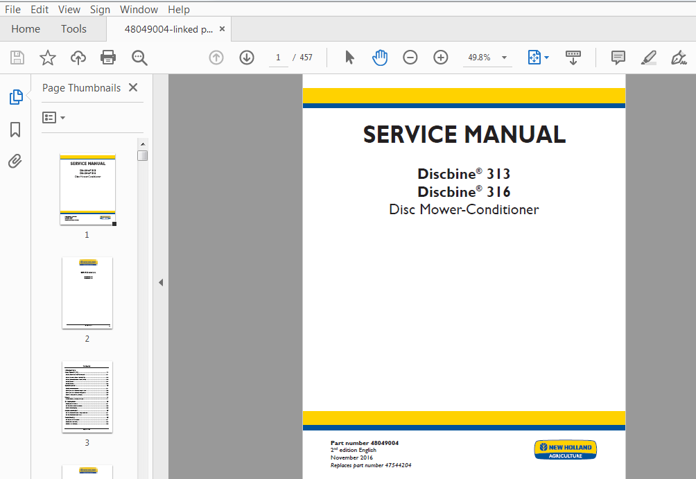The width and height of the screenshot is (696, 479).
Task: Open the fit page options arrow
Action: tap(546, 58)
